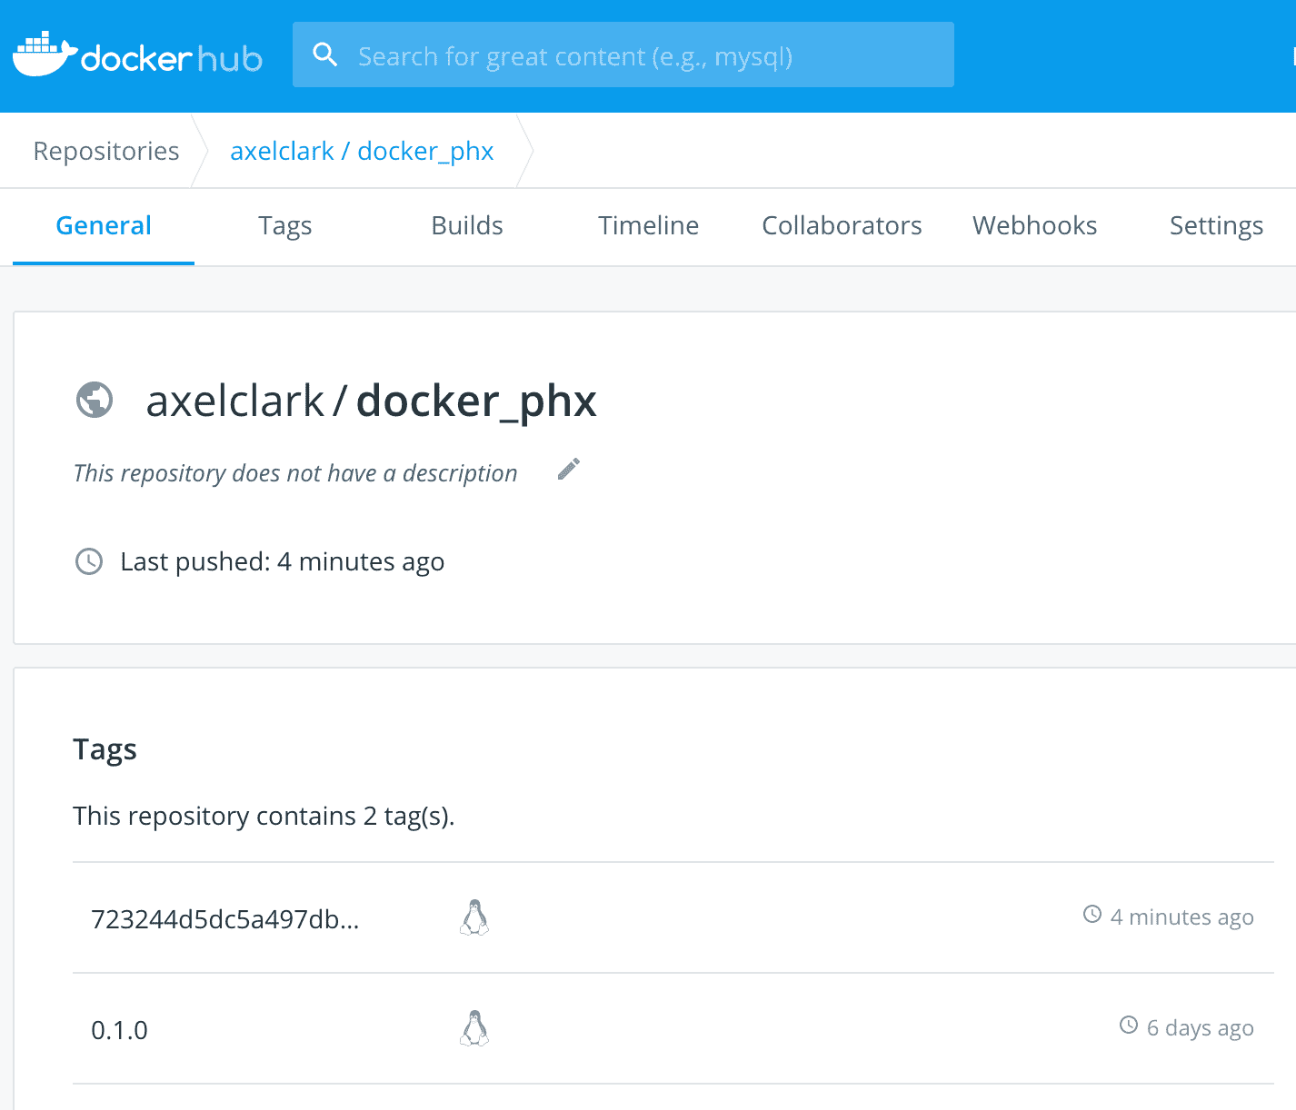Open the repository Settings tab
Screen dimensions: 1296x1110
click(1215, 225)
